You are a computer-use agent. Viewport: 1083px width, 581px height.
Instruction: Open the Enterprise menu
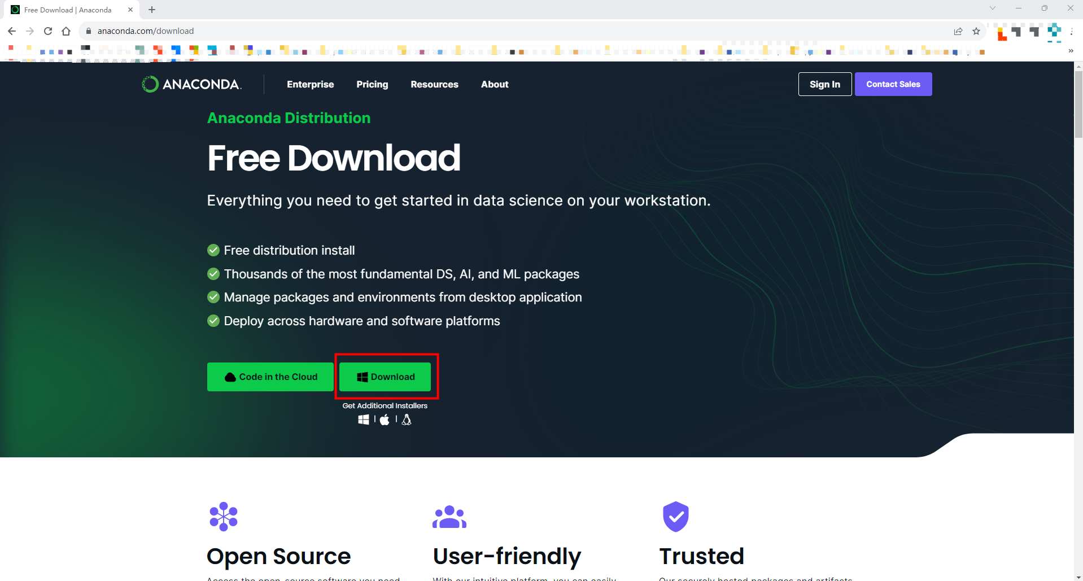[x=310, y=84]
